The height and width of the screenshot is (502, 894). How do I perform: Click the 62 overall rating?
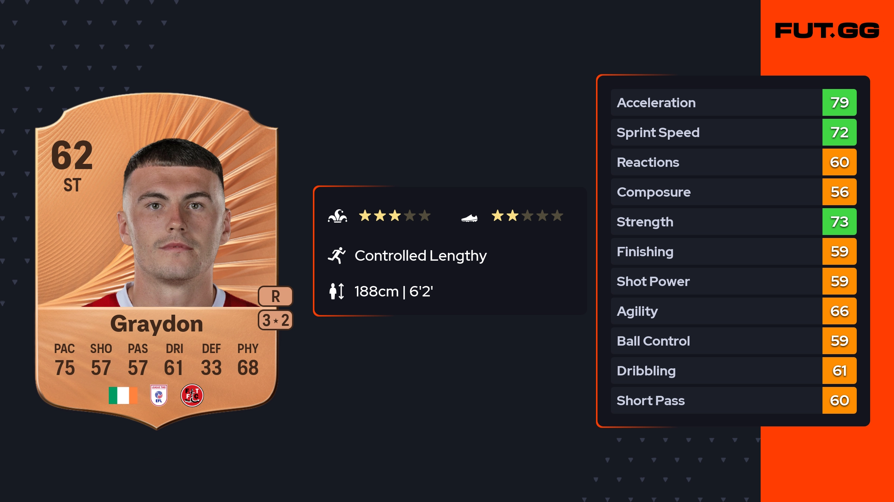point(72,155)
